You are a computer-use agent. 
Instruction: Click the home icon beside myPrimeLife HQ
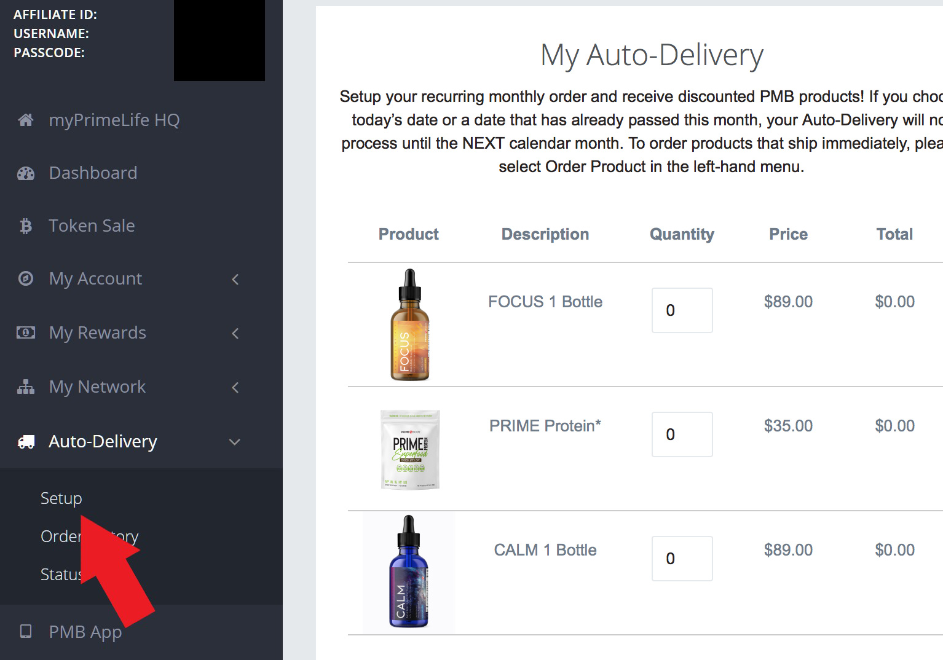[26, 120]
